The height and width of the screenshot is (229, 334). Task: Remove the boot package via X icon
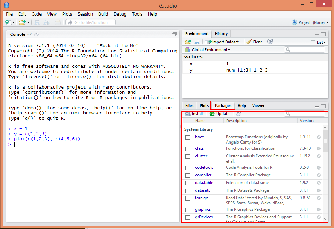pyautogui.click(x=319, y=137)
